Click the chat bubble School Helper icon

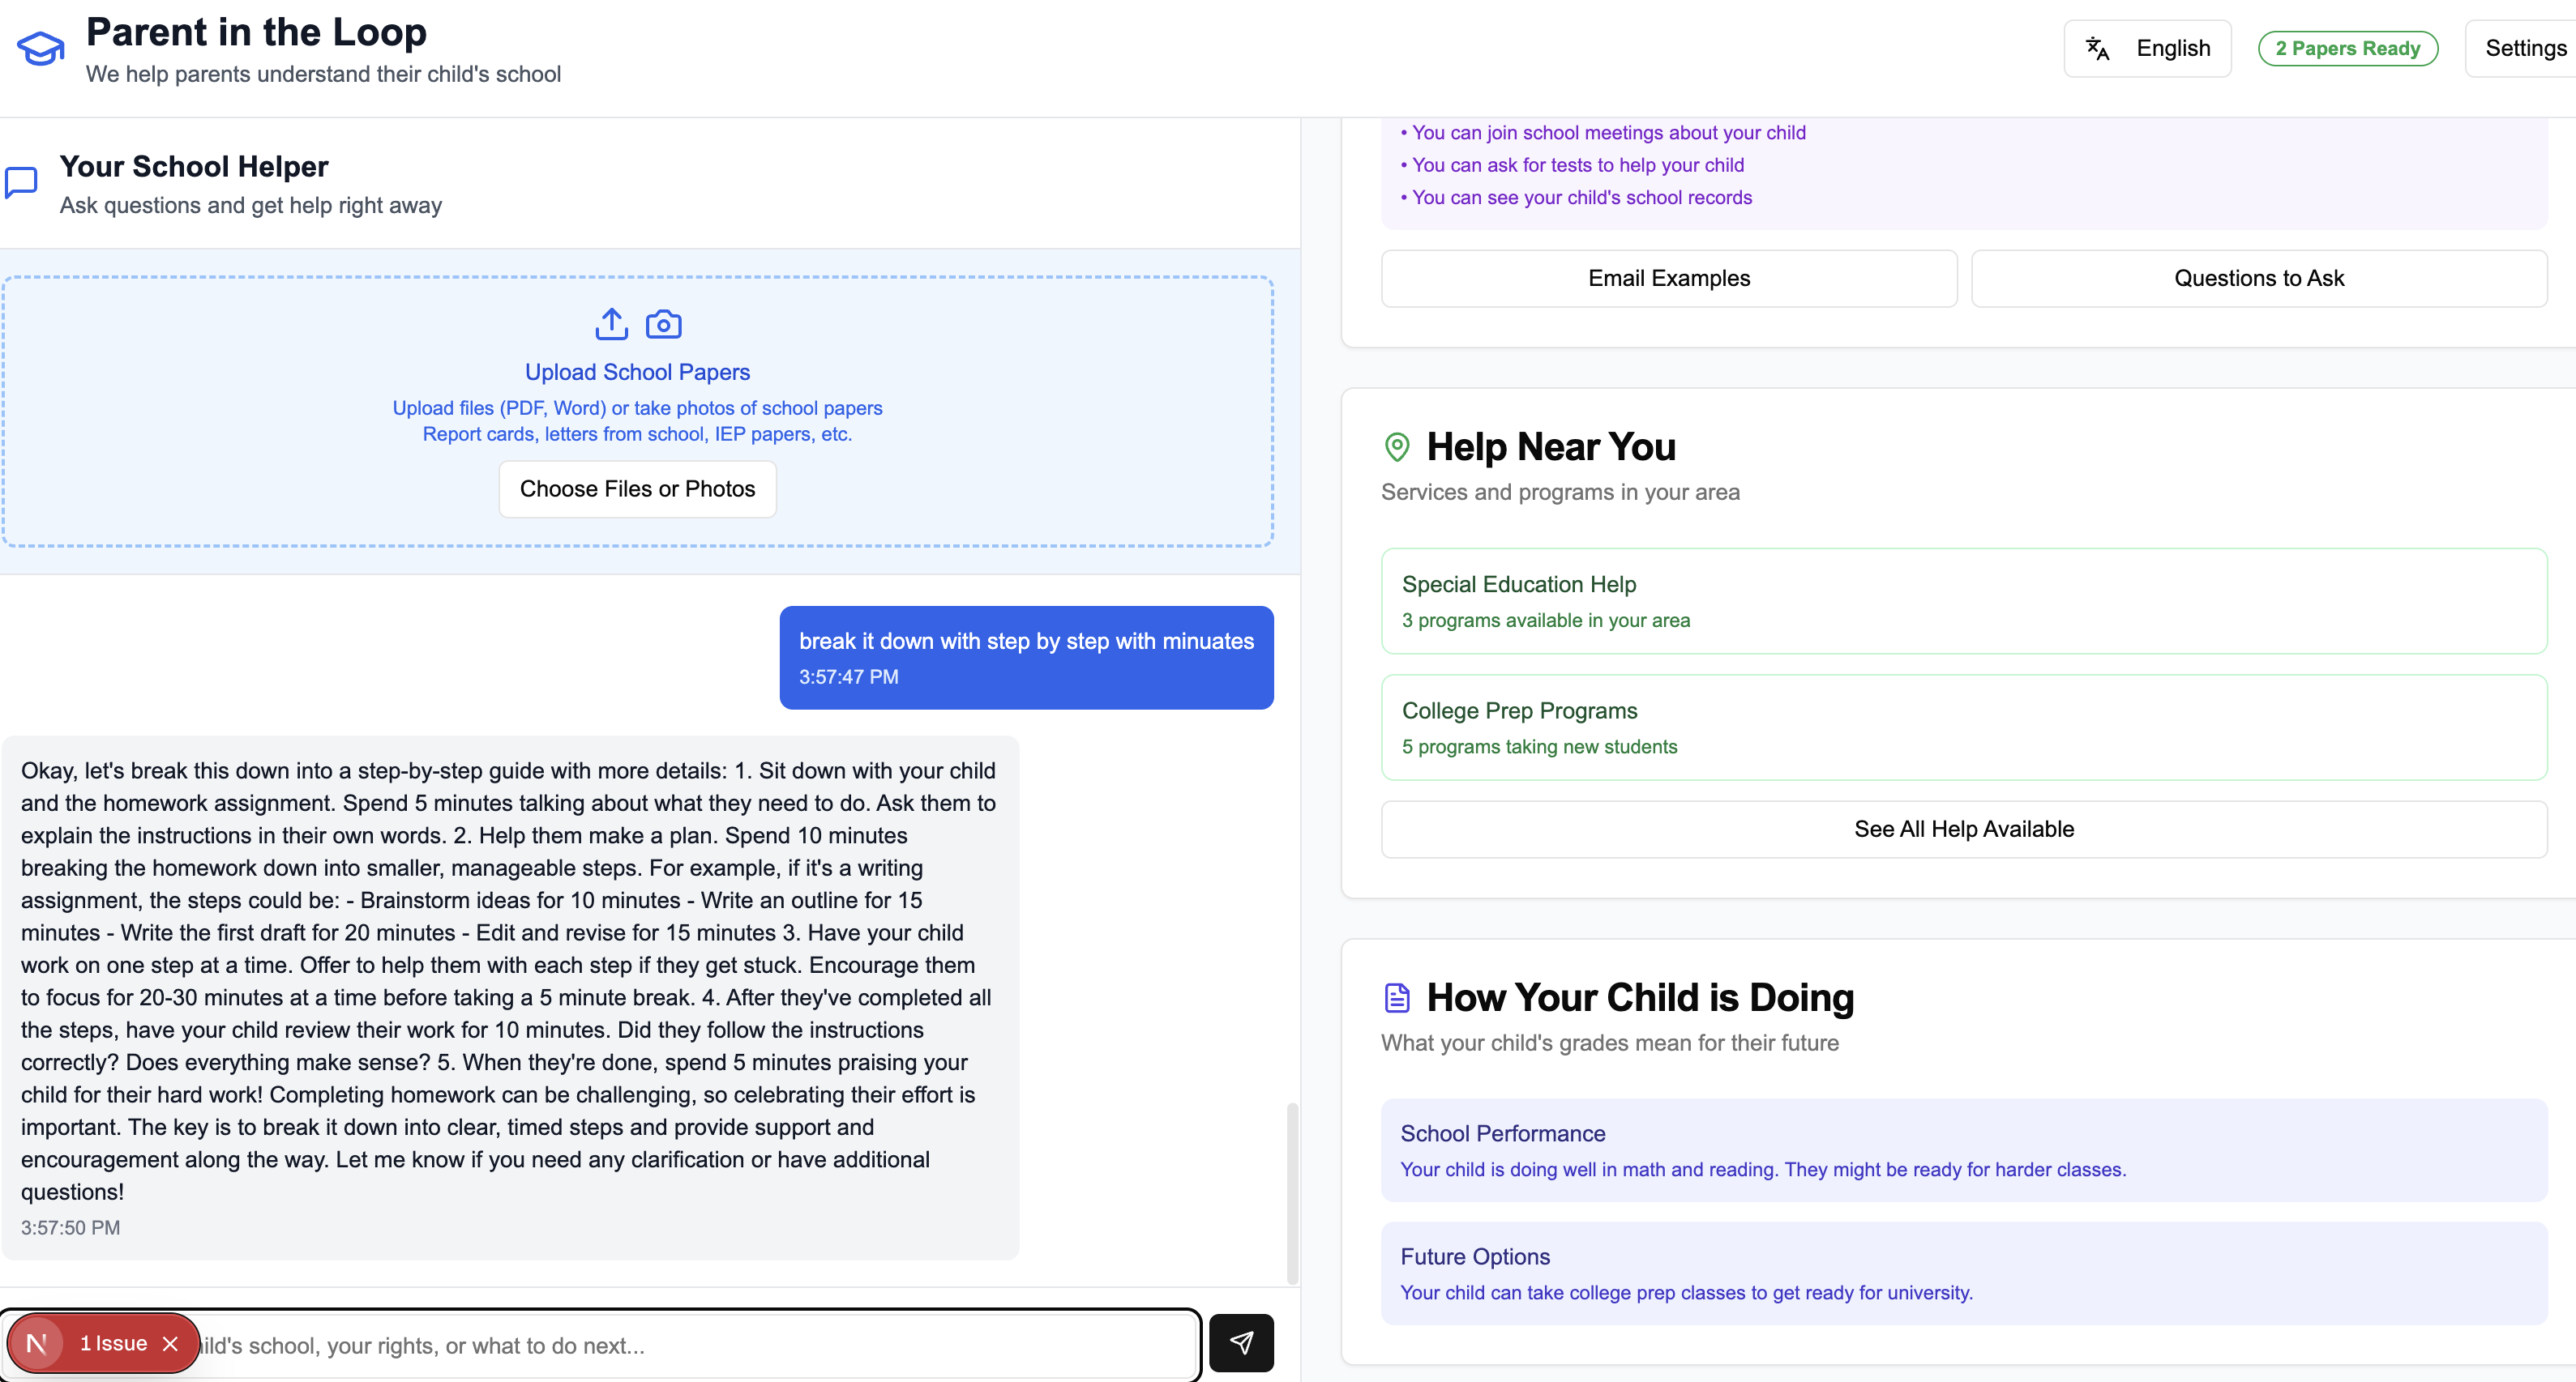(21, 183)
